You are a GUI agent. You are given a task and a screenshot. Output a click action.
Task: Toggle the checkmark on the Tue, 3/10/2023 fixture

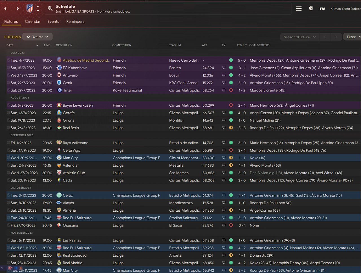8,195
